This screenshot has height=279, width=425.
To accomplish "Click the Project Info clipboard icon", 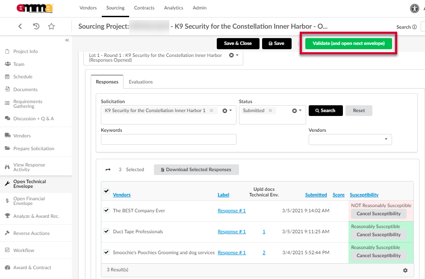I will (7, 51).
